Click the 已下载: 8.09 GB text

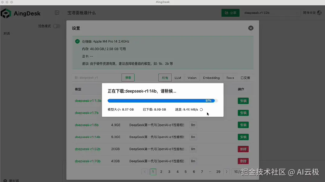[x=155, y=109]
